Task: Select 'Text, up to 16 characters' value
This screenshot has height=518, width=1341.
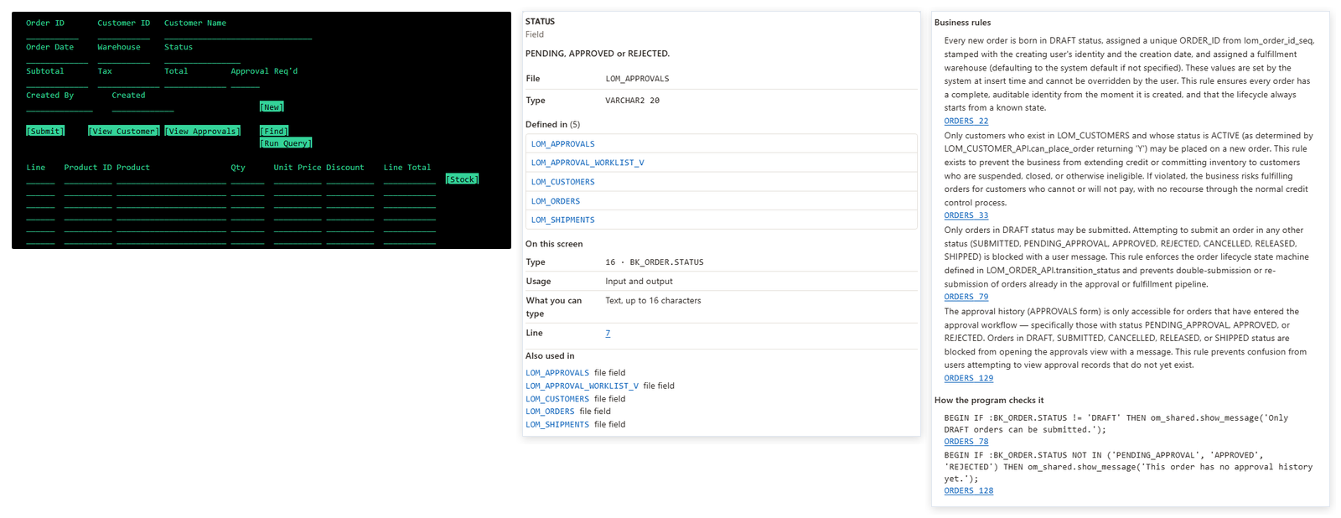Action: pyautogui.click(x=653, y=301)
